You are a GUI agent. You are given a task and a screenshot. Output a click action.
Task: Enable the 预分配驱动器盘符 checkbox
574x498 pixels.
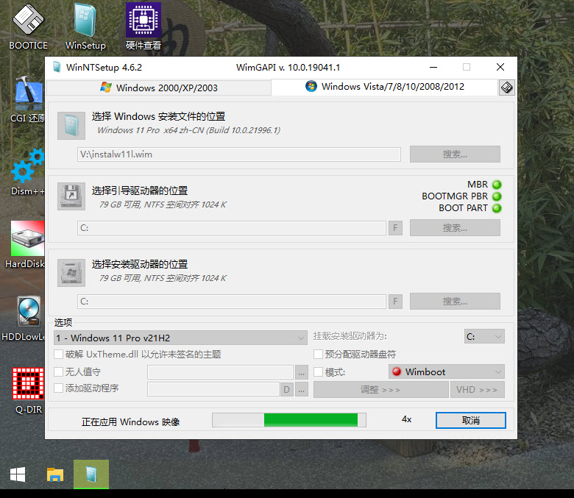pyautogui.click(x=319, y=355)
